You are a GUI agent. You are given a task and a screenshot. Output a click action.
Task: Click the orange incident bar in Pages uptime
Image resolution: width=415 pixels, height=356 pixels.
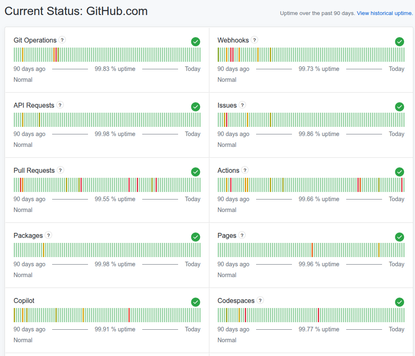(x=312, y=250)
